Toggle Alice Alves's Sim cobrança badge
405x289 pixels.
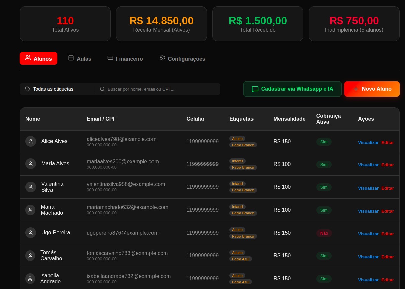coord(324,142)
